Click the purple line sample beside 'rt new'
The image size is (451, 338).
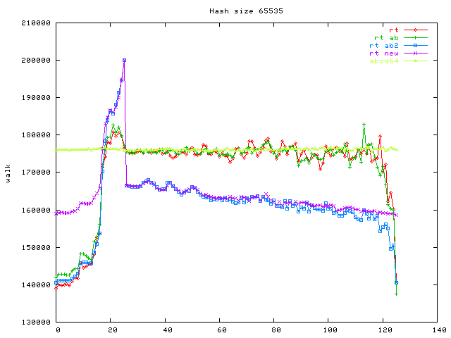416,54
